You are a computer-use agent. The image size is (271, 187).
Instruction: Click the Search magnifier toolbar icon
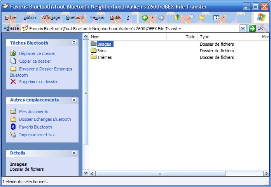[x=191, y=17]
